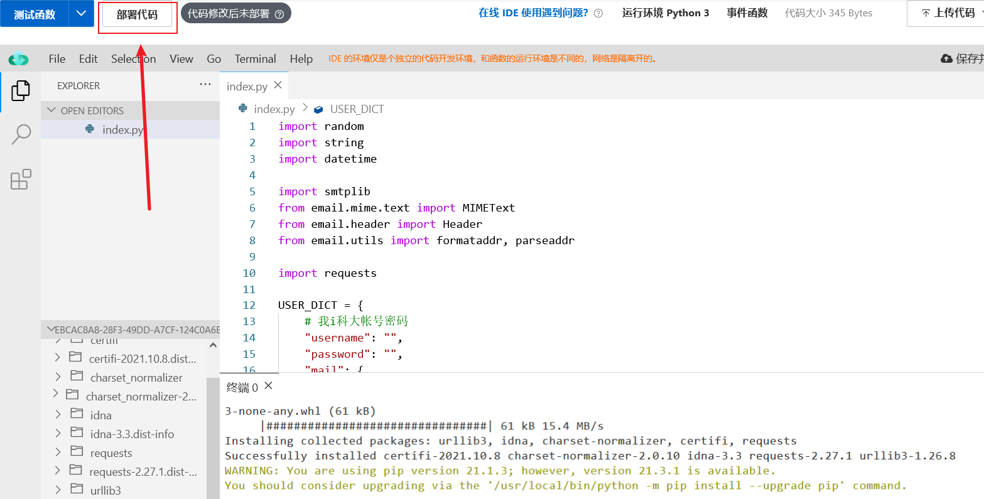Viewport: 984px width, 499px height.
Task: Open the View menu
Action: click(181, 59)
